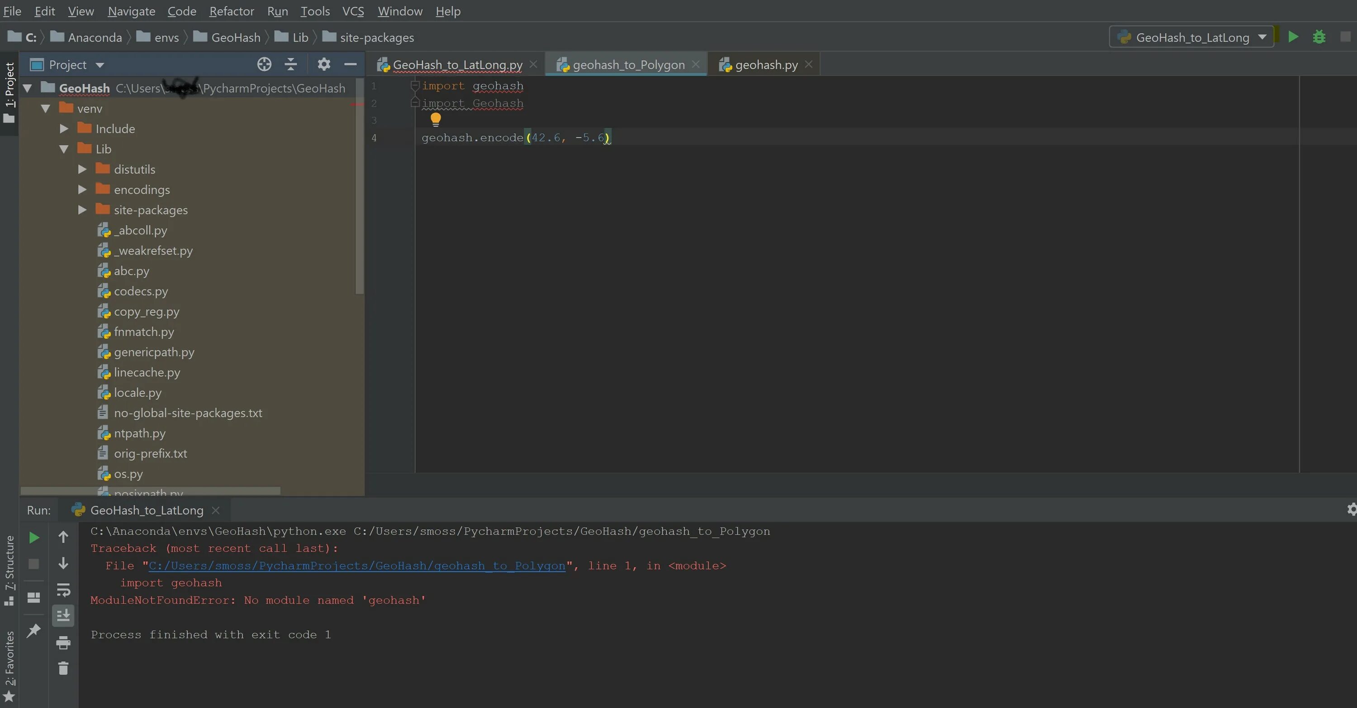1357x708 pixels.
Task: Toggle the 2: Favorites tool window
Action: click(9, 666)
